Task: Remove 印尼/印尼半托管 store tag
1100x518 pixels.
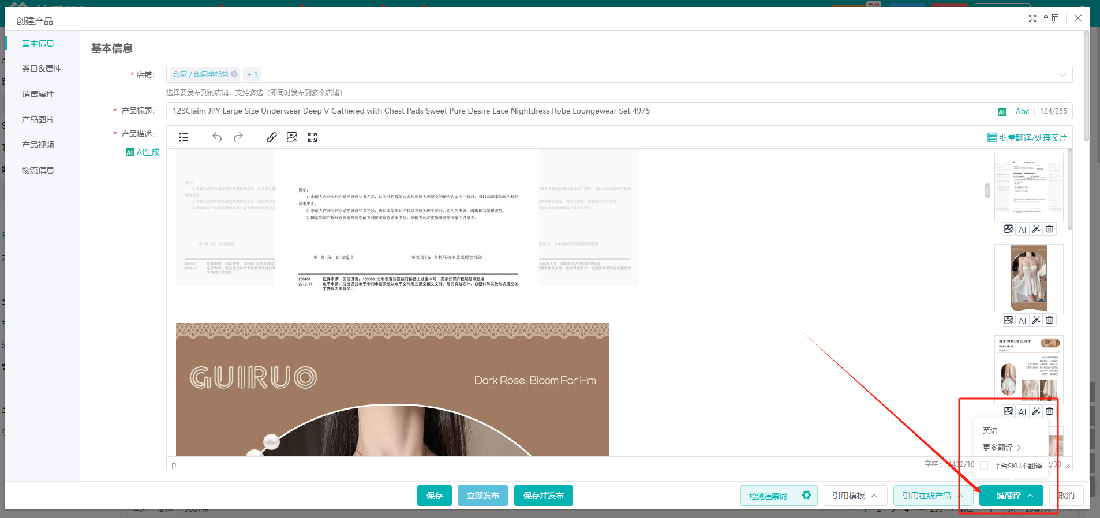Action: [x=234, y=74]
